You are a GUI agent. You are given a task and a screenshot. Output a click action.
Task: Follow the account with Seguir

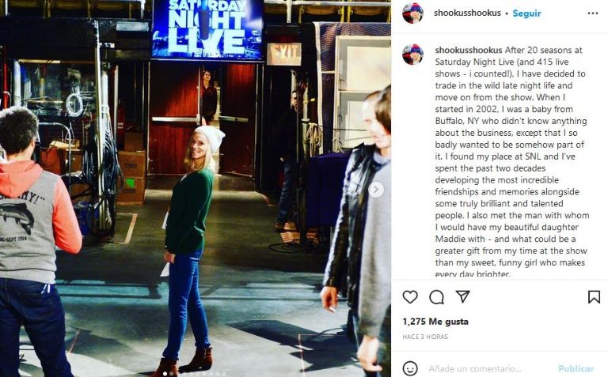(526, 13)
